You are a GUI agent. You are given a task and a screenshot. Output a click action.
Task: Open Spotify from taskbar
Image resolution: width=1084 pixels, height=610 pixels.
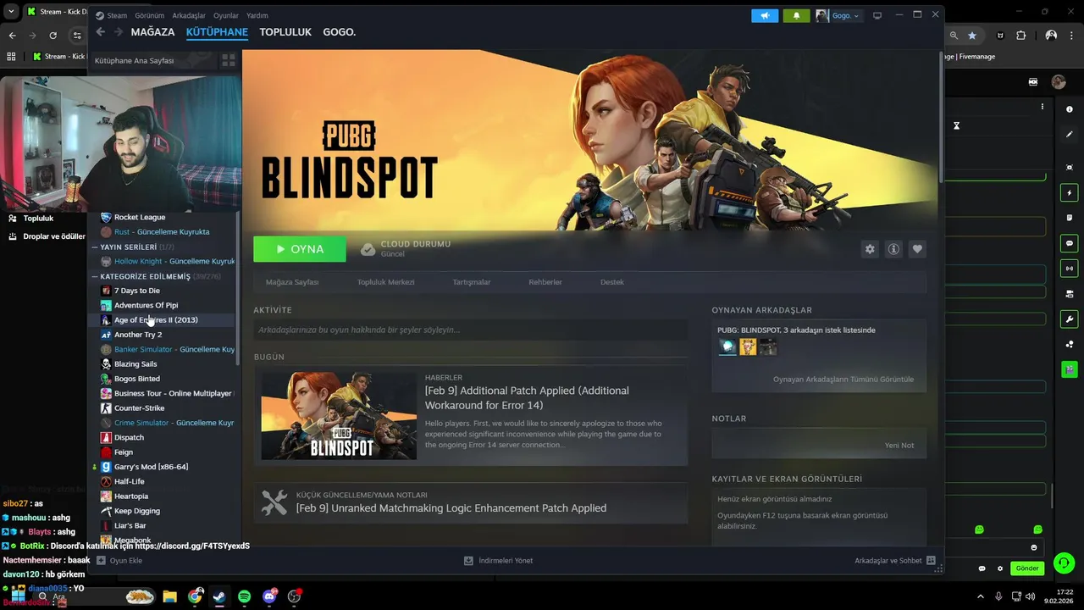coord(244,596)
